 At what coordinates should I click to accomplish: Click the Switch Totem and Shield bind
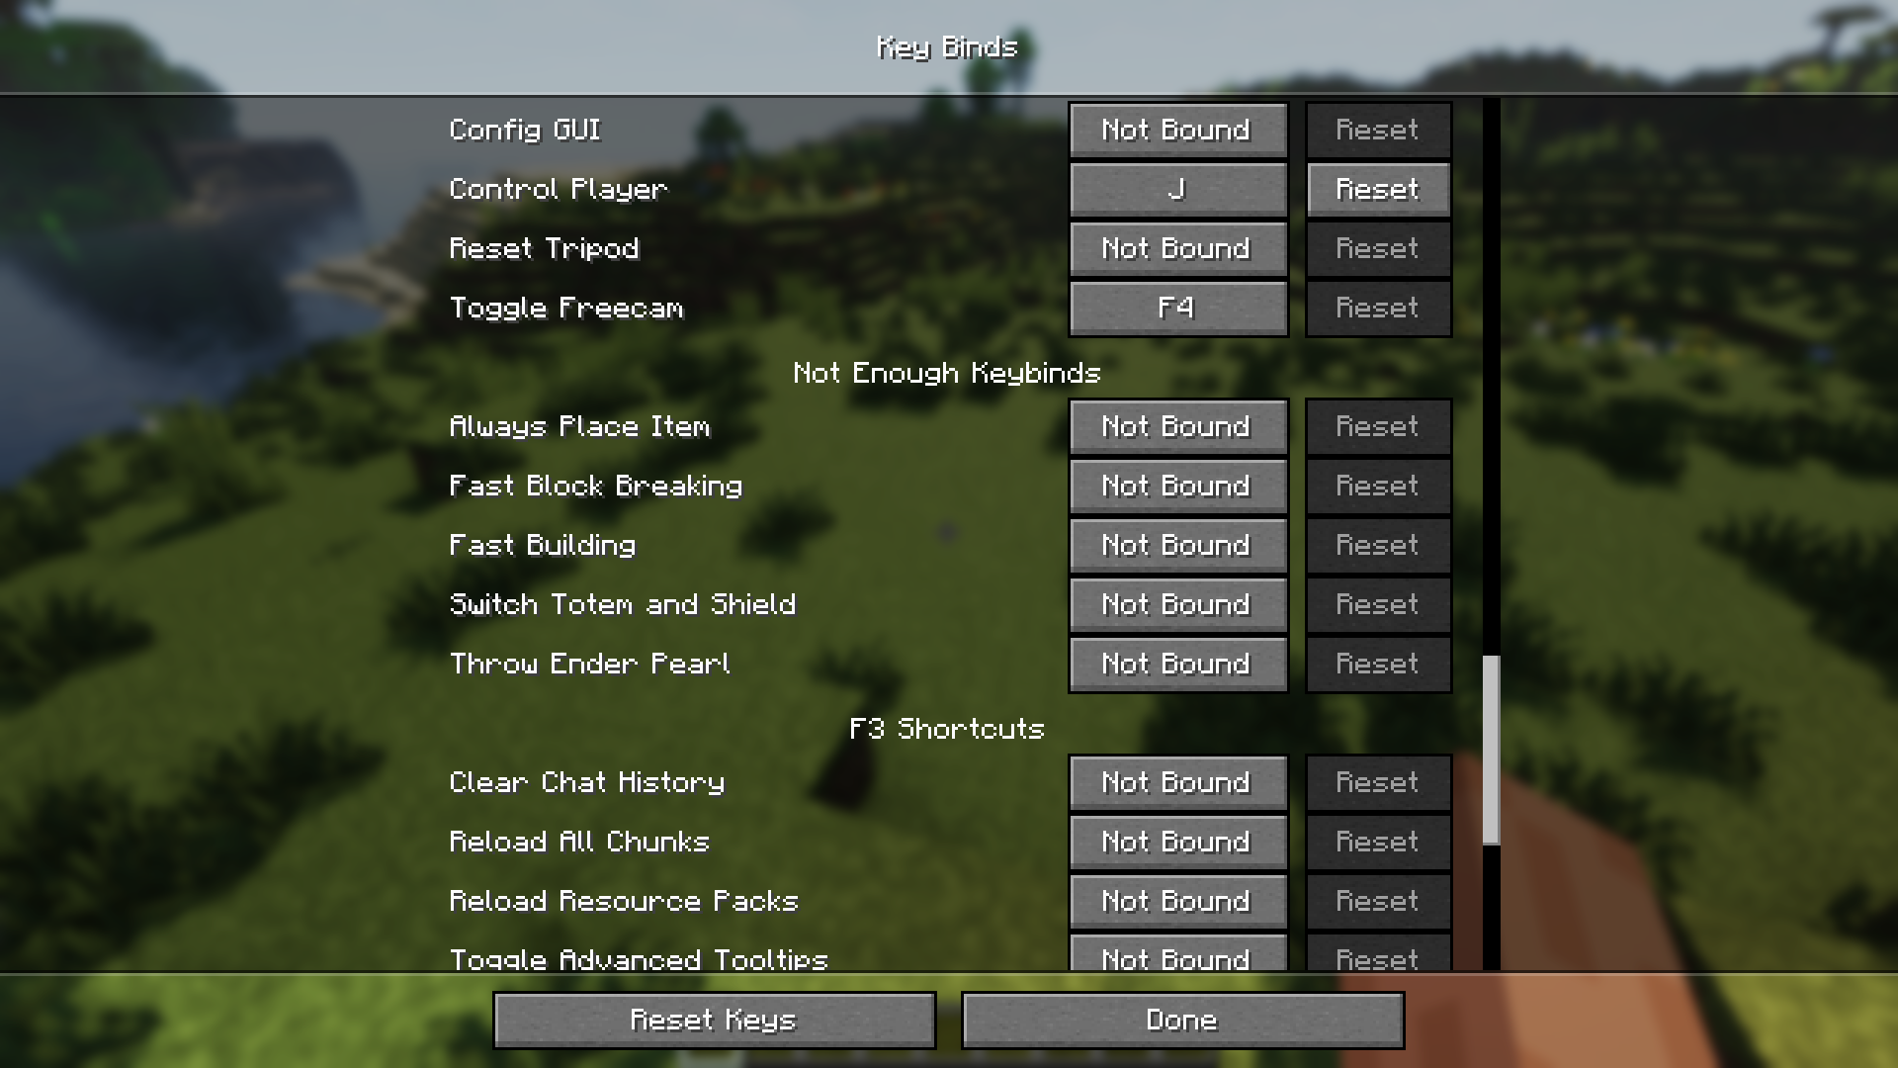1175,604
